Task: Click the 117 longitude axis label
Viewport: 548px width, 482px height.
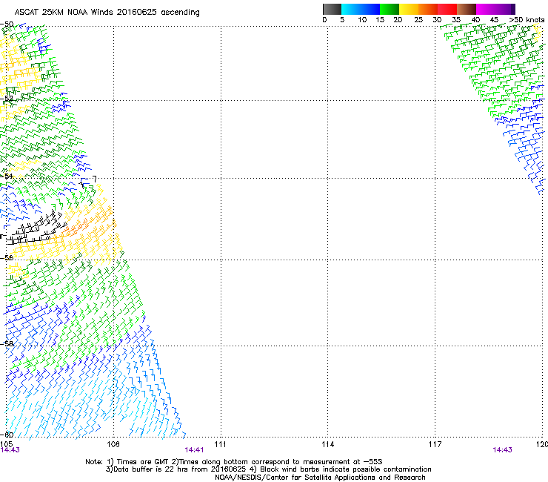Action: 435,444
